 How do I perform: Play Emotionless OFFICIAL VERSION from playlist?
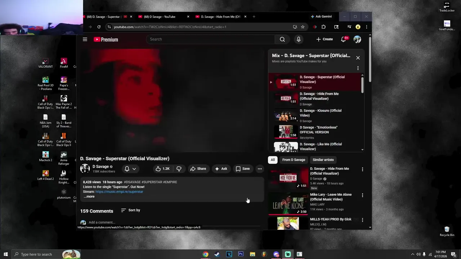(x=315, y=132)
